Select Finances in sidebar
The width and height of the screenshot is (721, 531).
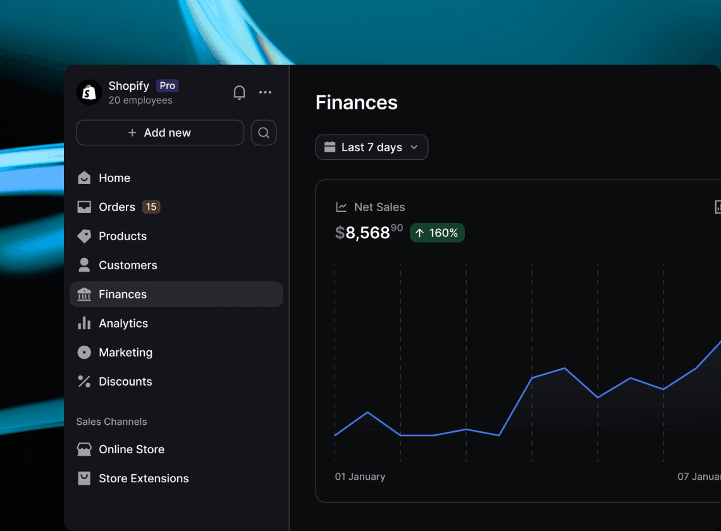point(176,294)
